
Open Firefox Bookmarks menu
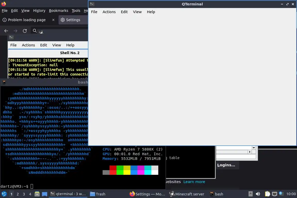pyautogui.click(x=59, y=11)
